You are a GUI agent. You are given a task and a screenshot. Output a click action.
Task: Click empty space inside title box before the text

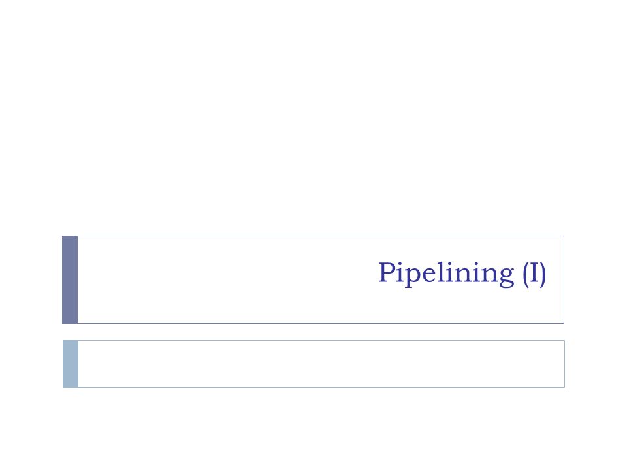pyautogui.click(x=224, y=280)
